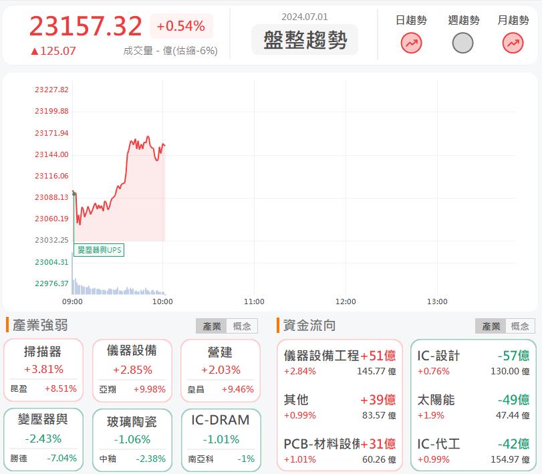Screen dimensions: 542x474
Task: Open the 玻璃陶瓷 -1.06% industry card
Action: [x=132, y=440]
